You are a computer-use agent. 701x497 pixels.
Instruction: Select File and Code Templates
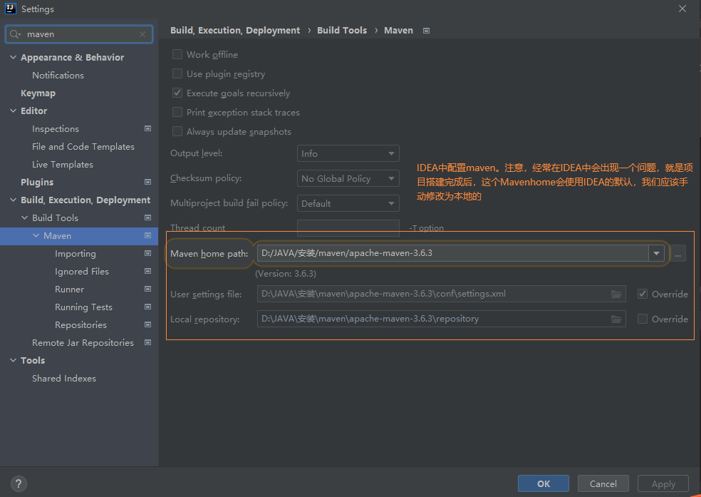tap(83, 147)
